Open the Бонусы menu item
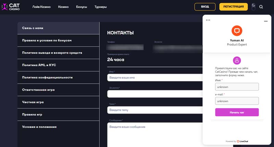This screenshot has height=147, width=274. (x=82, y=7)
